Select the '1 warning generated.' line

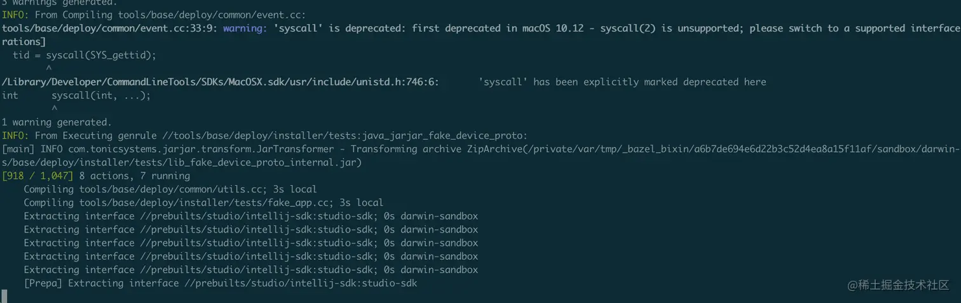57,122
